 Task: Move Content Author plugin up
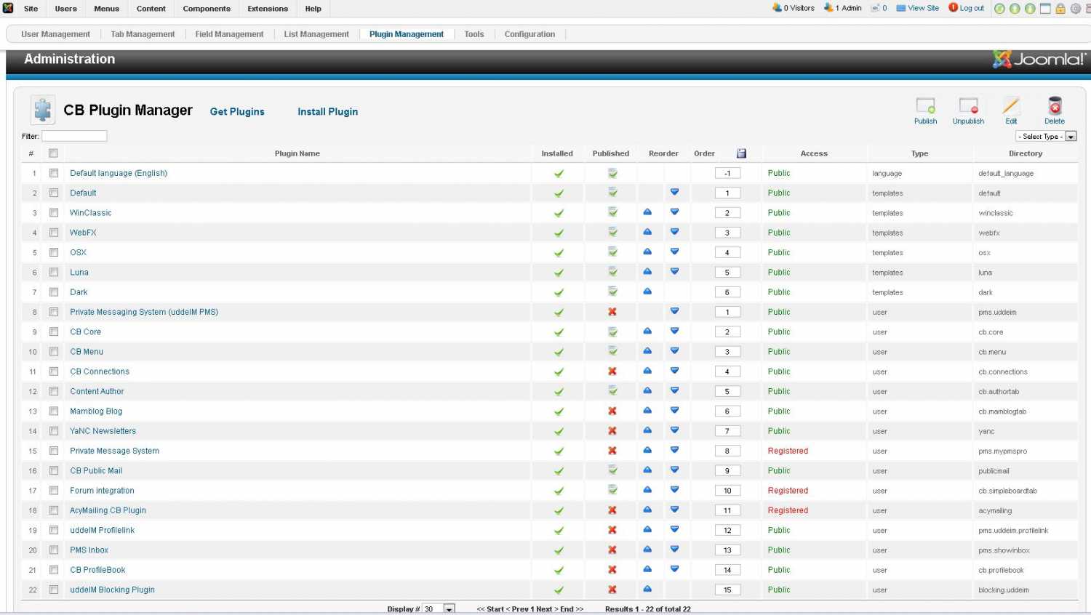[647, 391]
